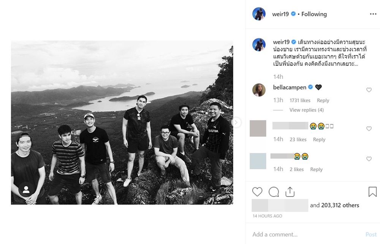The height and width of the screenshot is (244, 380).
Task: Click the 1731 likes count
Action: click(300, 101)
